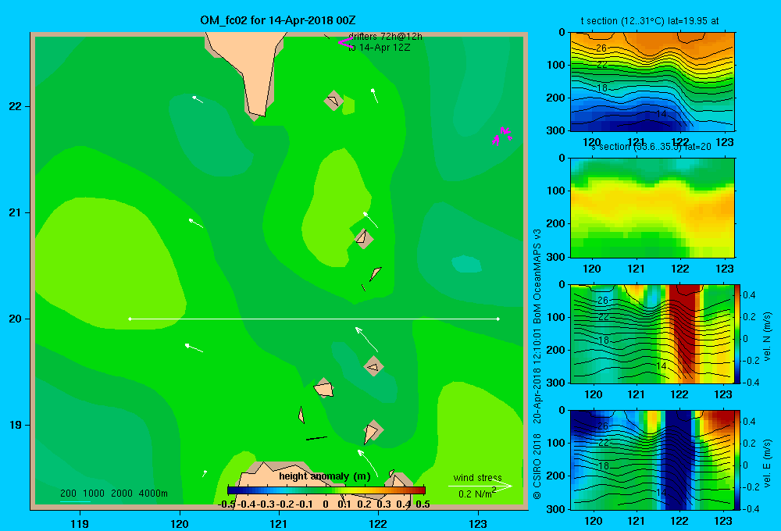This screenshot has height=531, width=781.
Task: Click the '0.5' end of height anomaly scale
Action: point(423,504)
